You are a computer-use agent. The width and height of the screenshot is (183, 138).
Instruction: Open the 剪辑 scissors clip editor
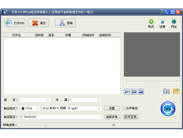pos(65,23)
